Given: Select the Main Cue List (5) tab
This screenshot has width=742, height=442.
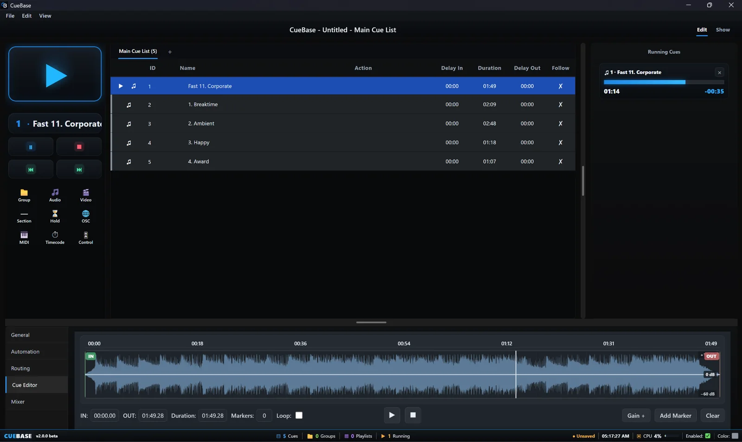Looking at the screenshot, I should [x=138, y=51].
